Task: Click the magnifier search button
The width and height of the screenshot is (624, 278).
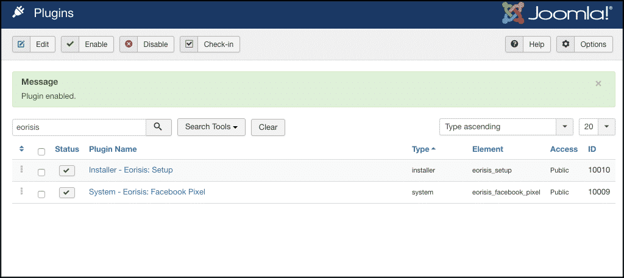Action: pos(158,127)
